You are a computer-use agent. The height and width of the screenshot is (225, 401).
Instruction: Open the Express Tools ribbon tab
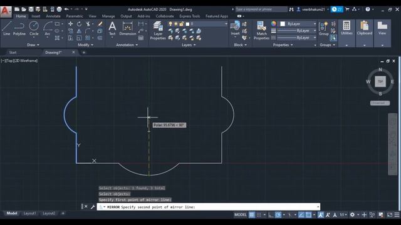(x=189, y=16)
